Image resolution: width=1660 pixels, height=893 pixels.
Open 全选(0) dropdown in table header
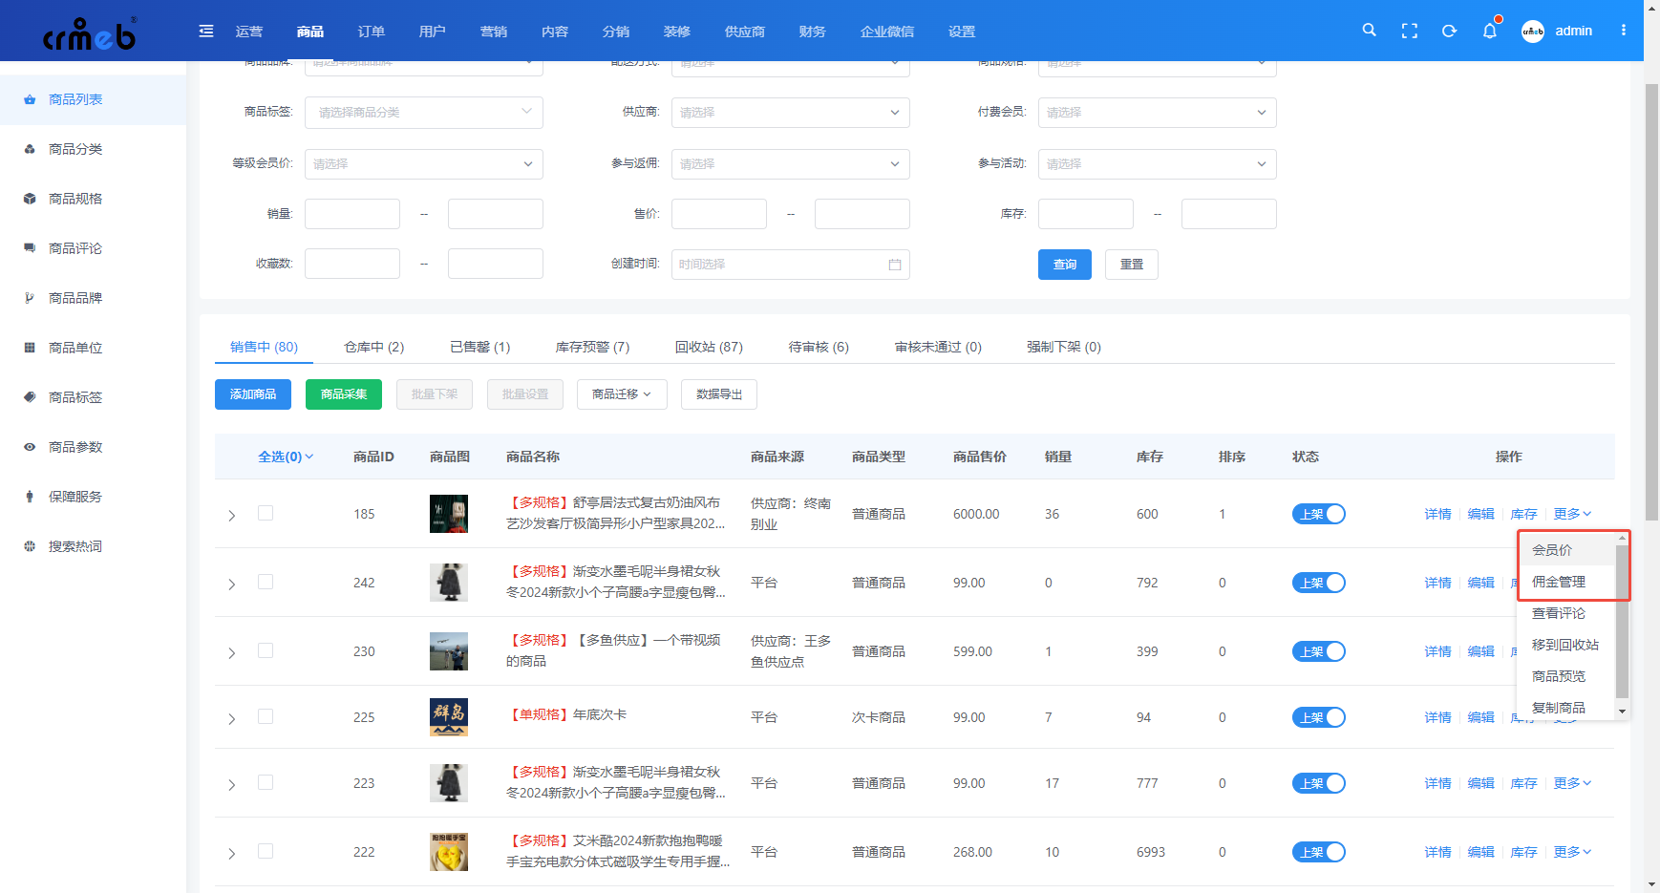(x=286, y=457)
